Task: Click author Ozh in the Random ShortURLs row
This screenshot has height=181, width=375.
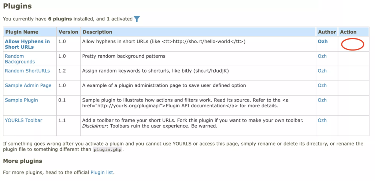Action: [x=322, y=71]
